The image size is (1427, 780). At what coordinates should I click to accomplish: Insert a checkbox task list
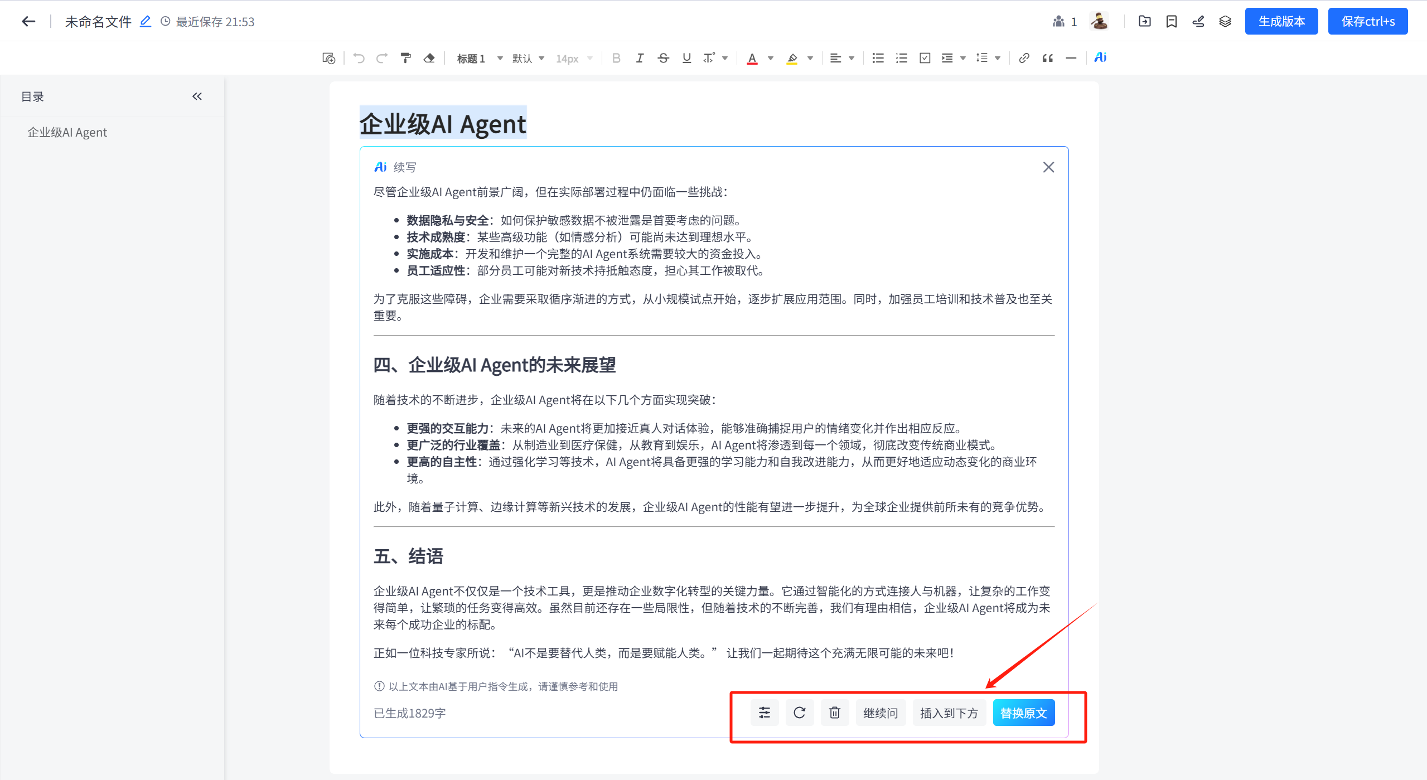pos(925,58)
